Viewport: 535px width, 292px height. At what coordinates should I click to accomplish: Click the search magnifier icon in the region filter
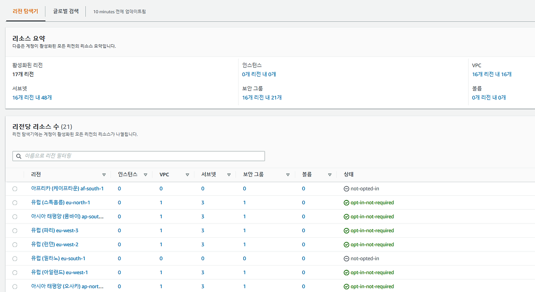pos(19,156)
